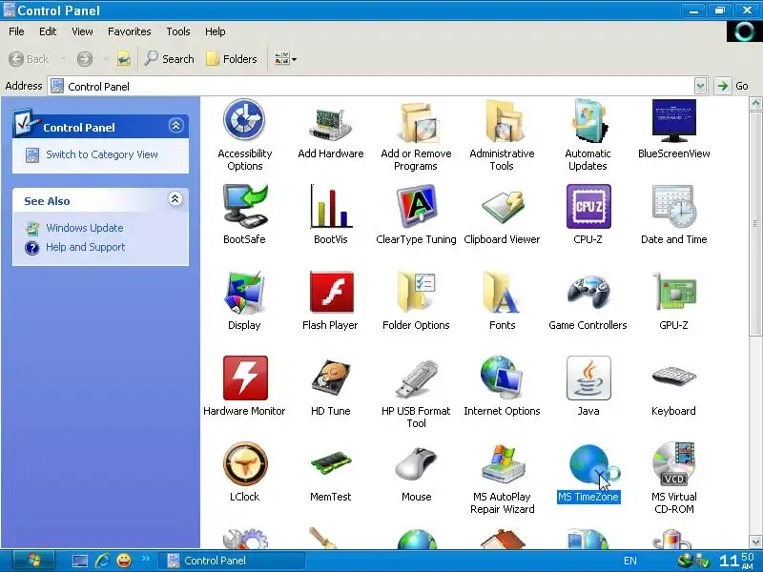This screenshot has width=763, height=572.
Task: Open Internet Options
Action: [x=502, y=386]
